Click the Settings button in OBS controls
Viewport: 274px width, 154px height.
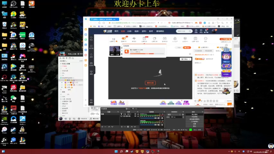(195, 124)
